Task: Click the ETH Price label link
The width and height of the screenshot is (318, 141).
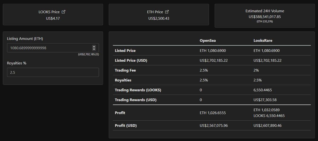Action: 155,12
